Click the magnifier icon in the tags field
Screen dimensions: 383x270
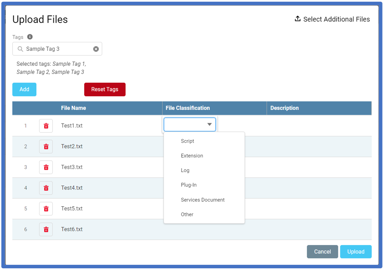pyautogui.click(x=20, y=49)
